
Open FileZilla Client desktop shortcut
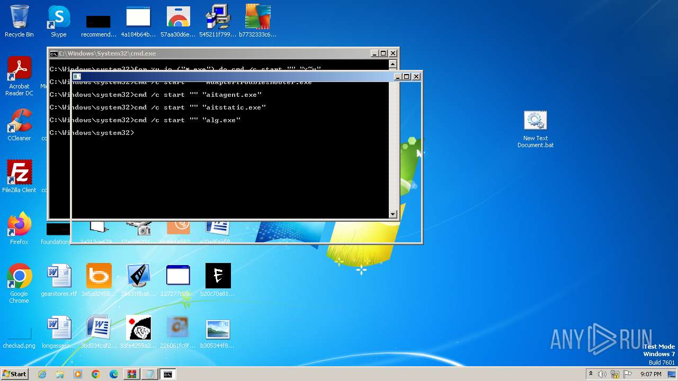tap(19, 176)
